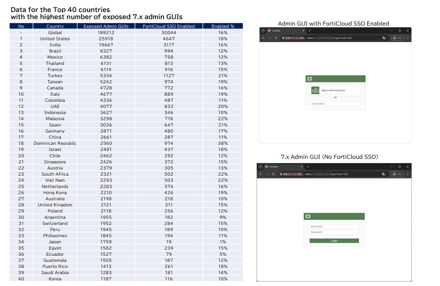Select the '30044' SSO enabled cell

(x=168, y=33)
